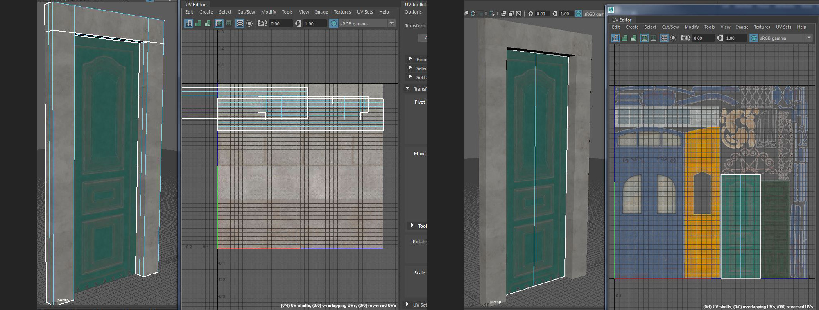This screenshot has width=819, height=310.
Task: Click gamma field 1.00 in right UV Editor
Action: point(736,38)
